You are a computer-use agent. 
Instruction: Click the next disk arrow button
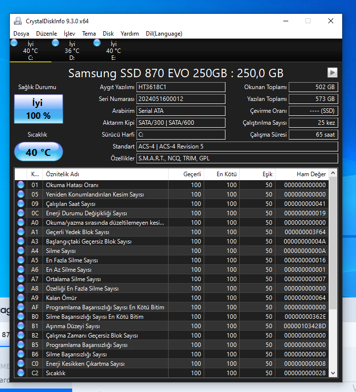click(332, 73)
